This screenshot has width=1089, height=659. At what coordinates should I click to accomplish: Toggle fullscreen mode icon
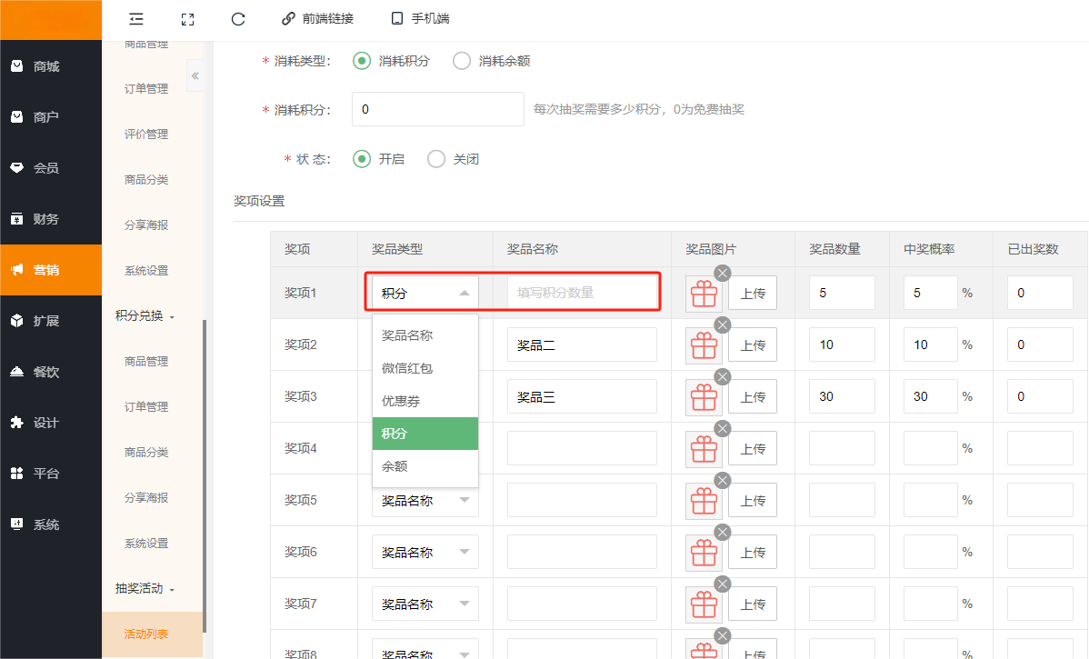pos(188,18)
